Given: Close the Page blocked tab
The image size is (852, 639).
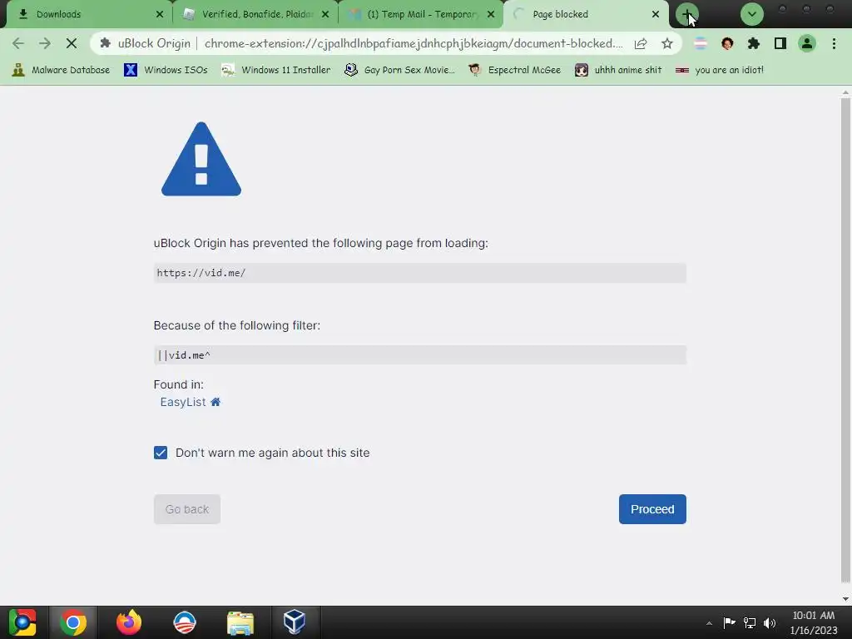Looking at the screenshot, I should (656, 14).
